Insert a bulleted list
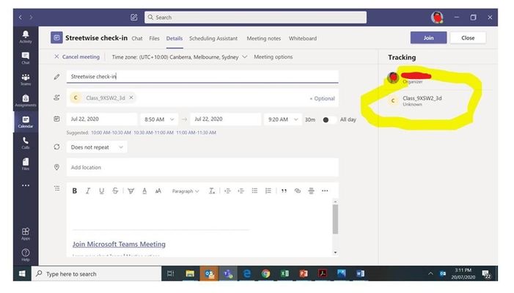 [254, 191]
